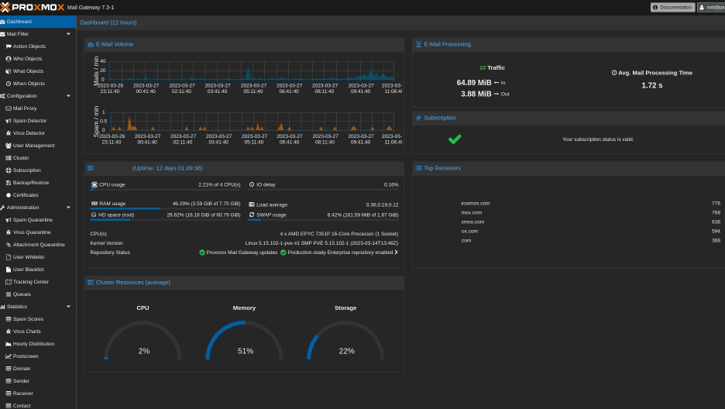Click the Virus Detector bug icon
This screenshot has width=725, height=409.
point(9,133)
